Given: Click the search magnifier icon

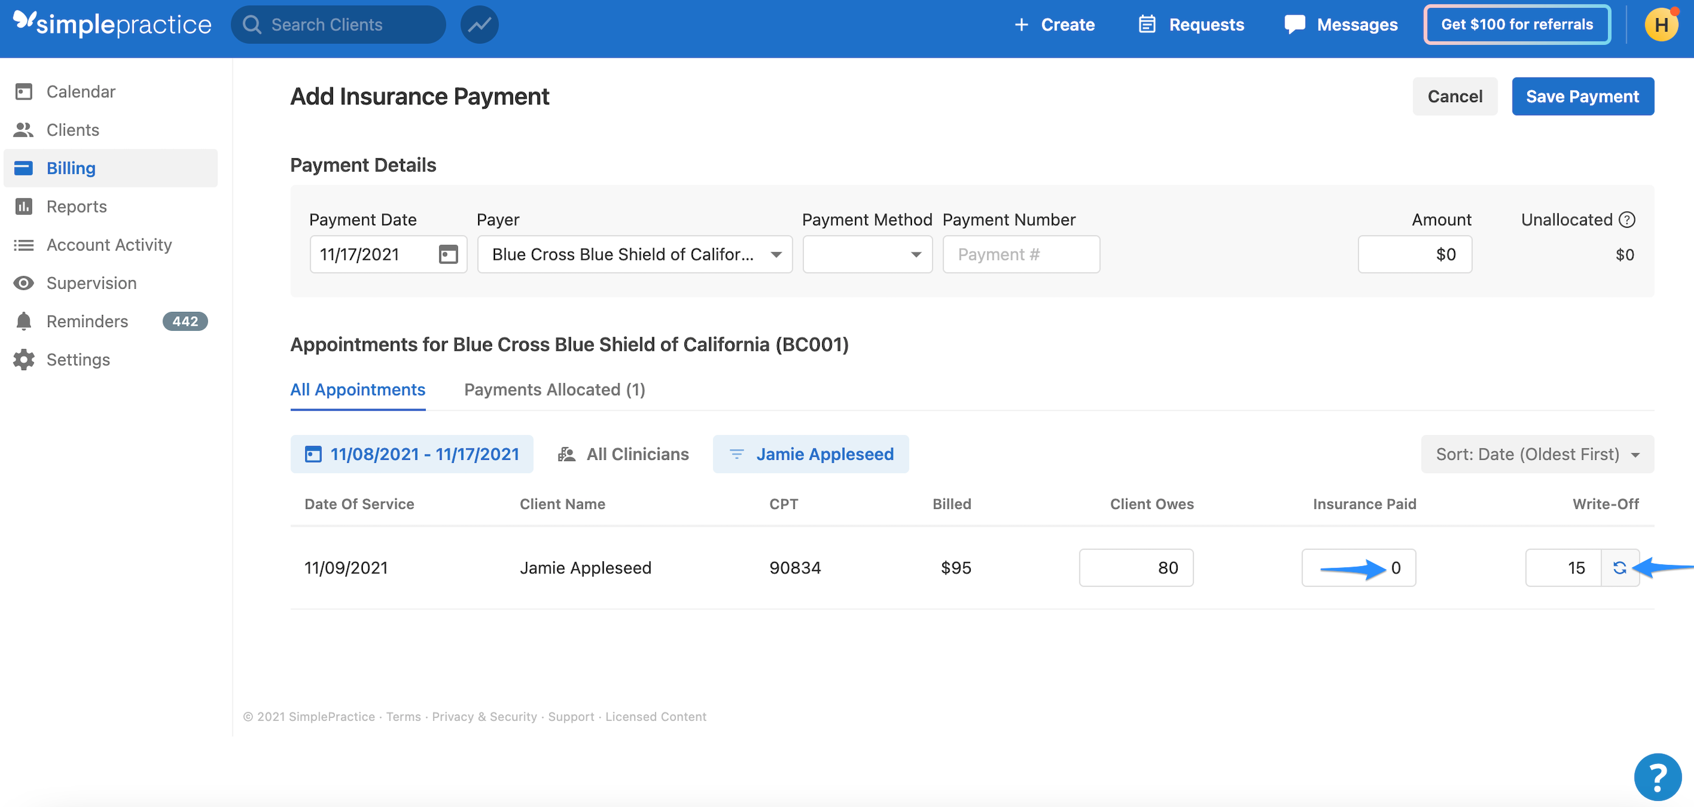Looking at the screenshot, I should (x=252, y=24).
